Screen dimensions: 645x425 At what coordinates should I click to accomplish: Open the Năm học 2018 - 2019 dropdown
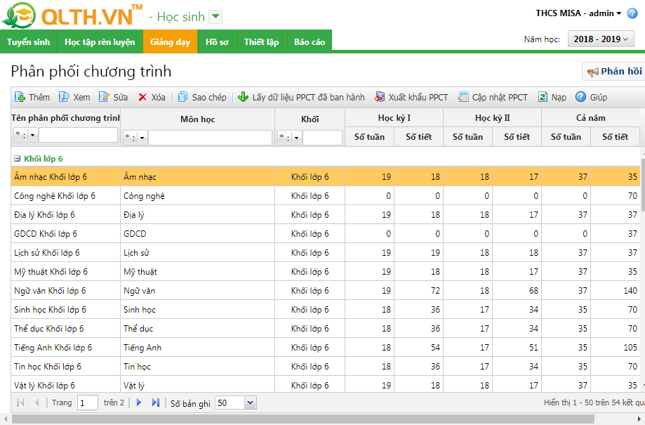tap(601, 39)
